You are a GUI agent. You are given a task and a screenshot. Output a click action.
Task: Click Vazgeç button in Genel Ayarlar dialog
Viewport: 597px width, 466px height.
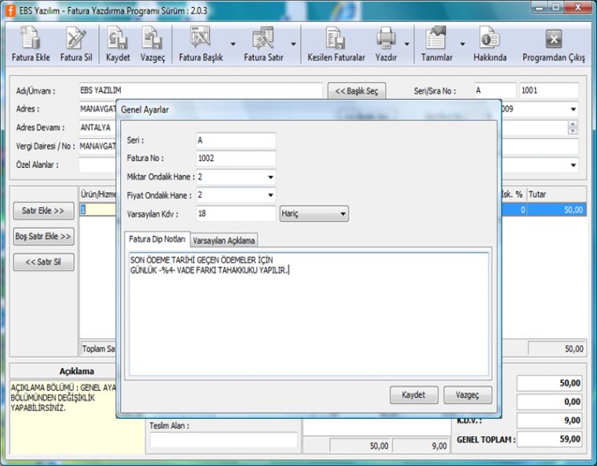467,395
